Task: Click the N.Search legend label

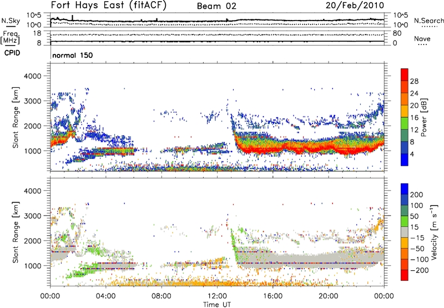Action: (x=429, y=21)
